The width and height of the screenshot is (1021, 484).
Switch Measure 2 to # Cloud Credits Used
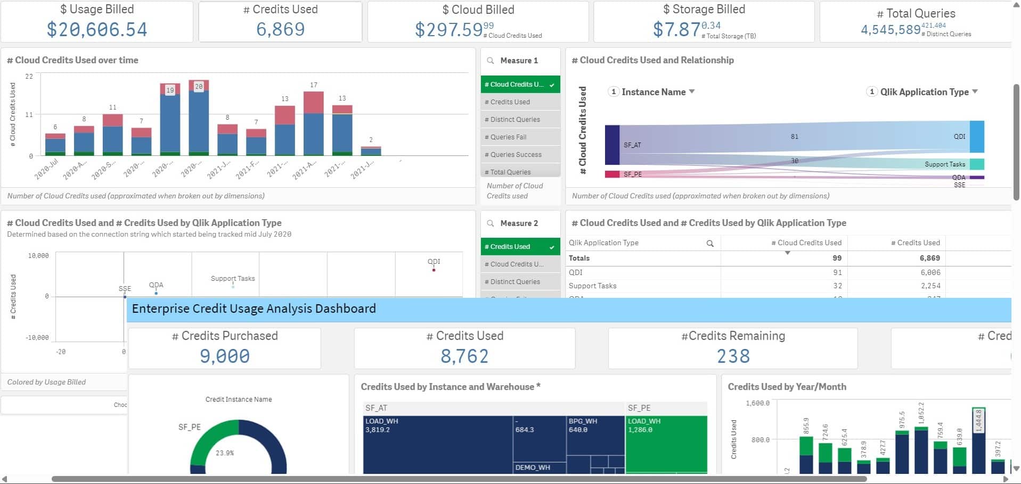[513, 264]
